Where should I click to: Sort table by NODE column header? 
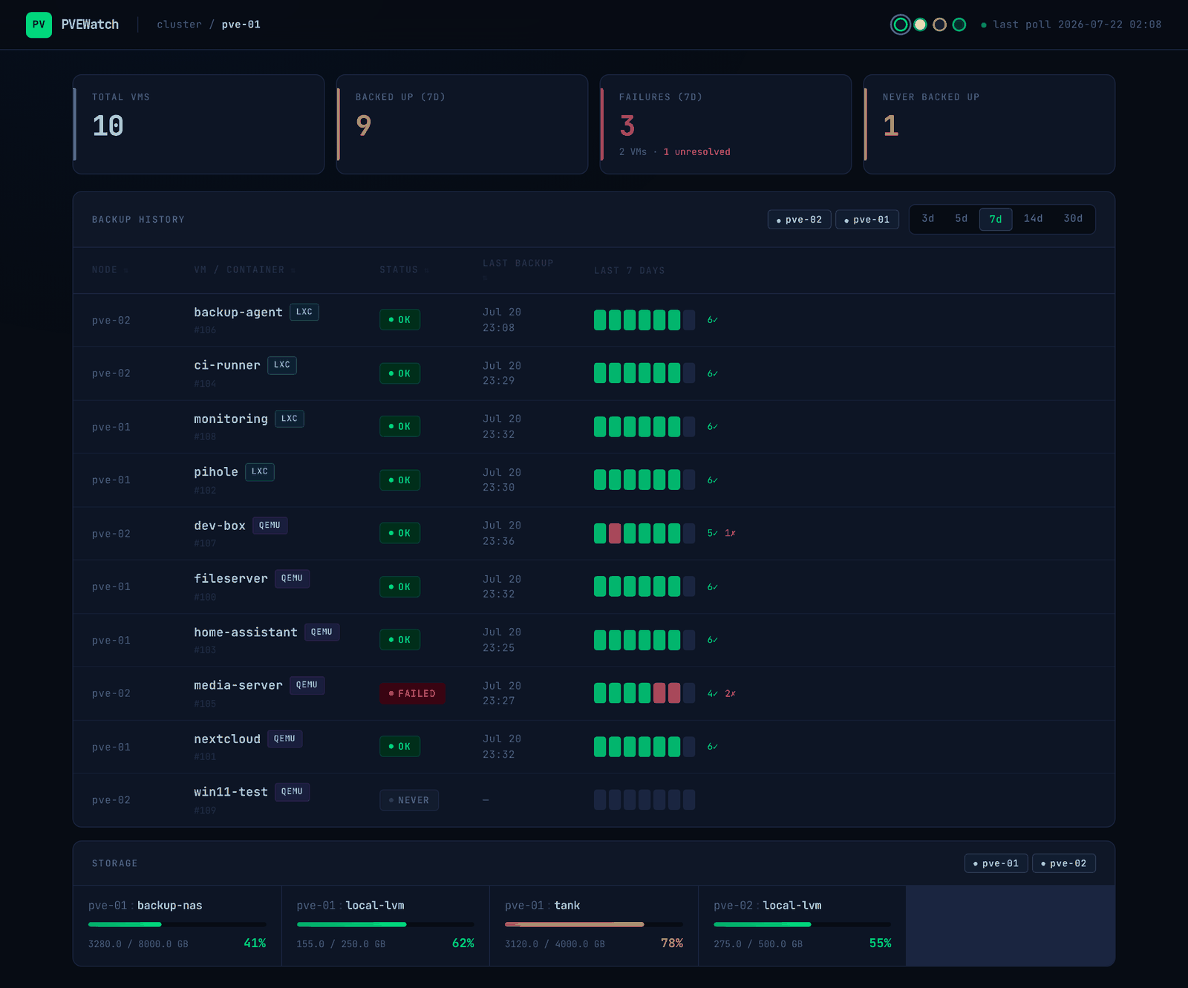pos(110,270)
